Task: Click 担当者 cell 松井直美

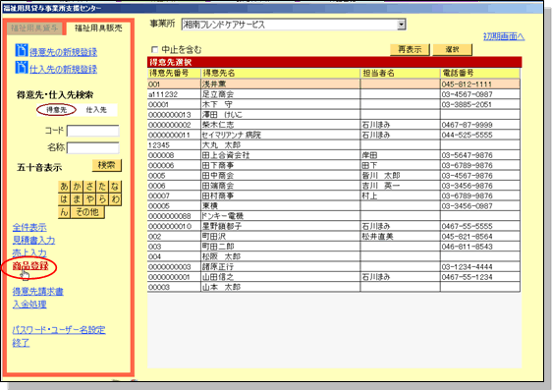Action: pos(377,237)
